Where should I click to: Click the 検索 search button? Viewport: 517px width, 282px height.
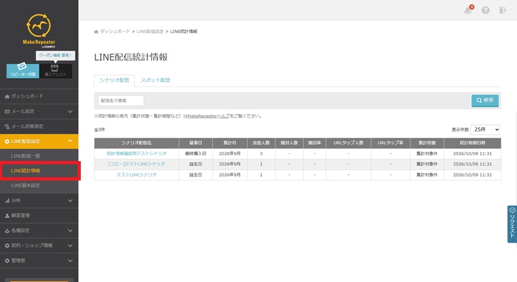click(x=485, y=100)
